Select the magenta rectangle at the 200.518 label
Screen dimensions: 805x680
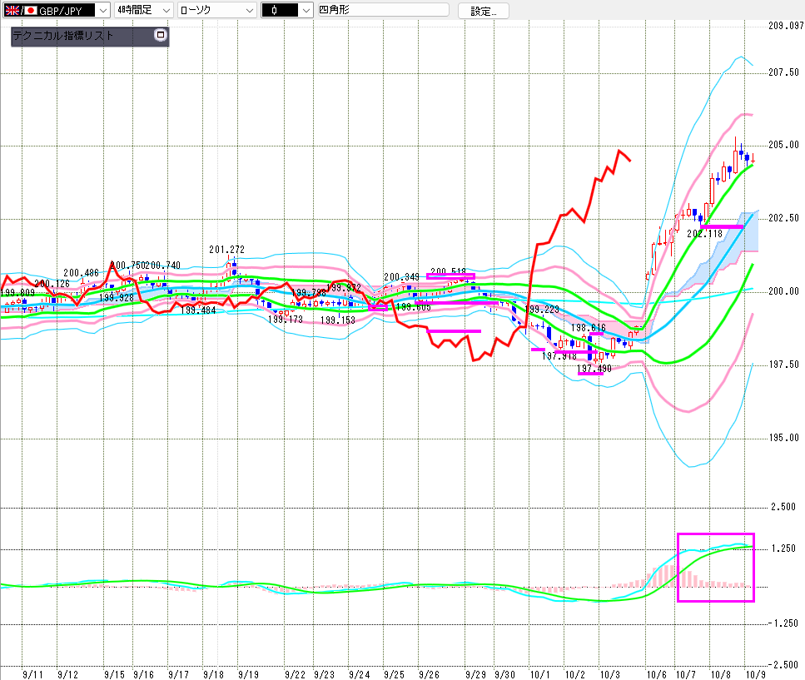[450, 275]
